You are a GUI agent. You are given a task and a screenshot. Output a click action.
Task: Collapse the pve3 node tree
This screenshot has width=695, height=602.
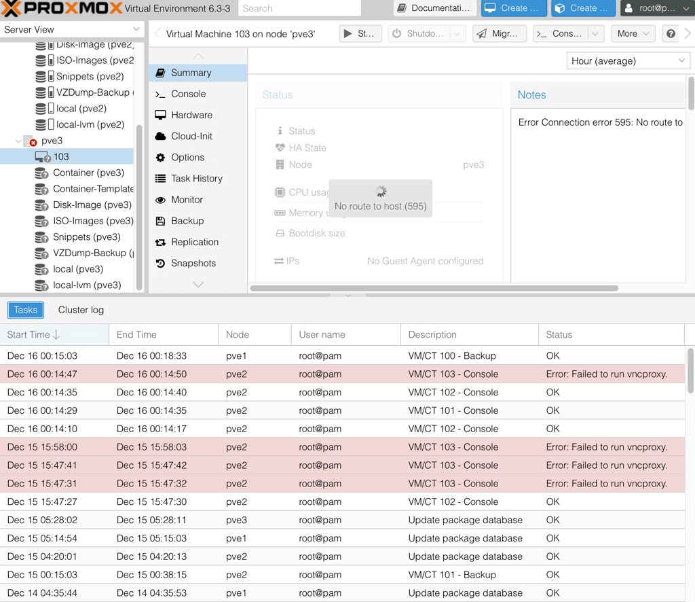pos(18,141)
